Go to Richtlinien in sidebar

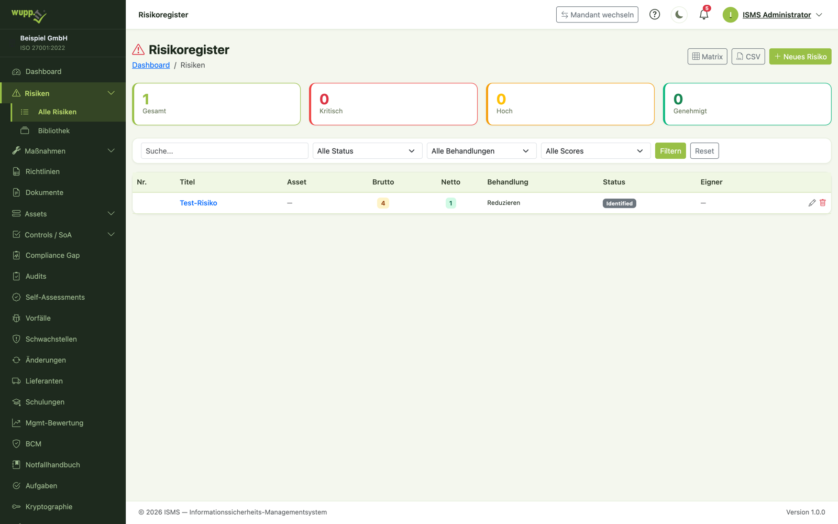coord(63,171)
